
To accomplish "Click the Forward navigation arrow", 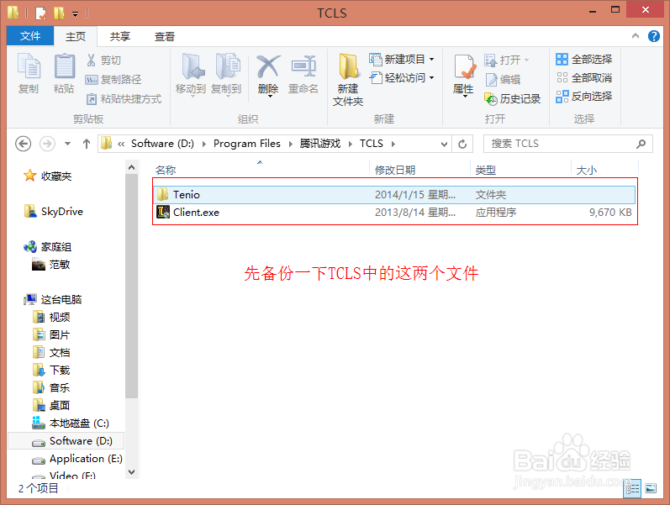I will click(x=47, y=144).
